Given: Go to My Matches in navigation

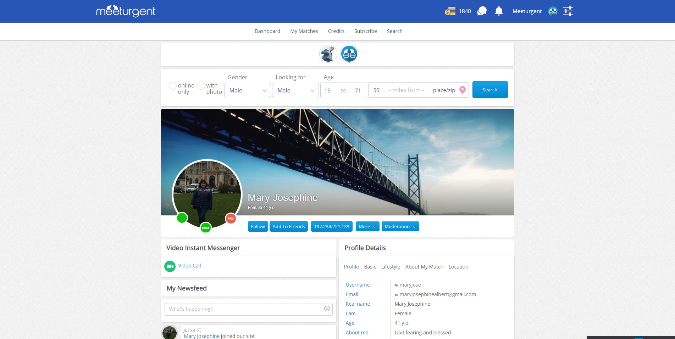Looking at the screenshot, I should click(304, 31).
